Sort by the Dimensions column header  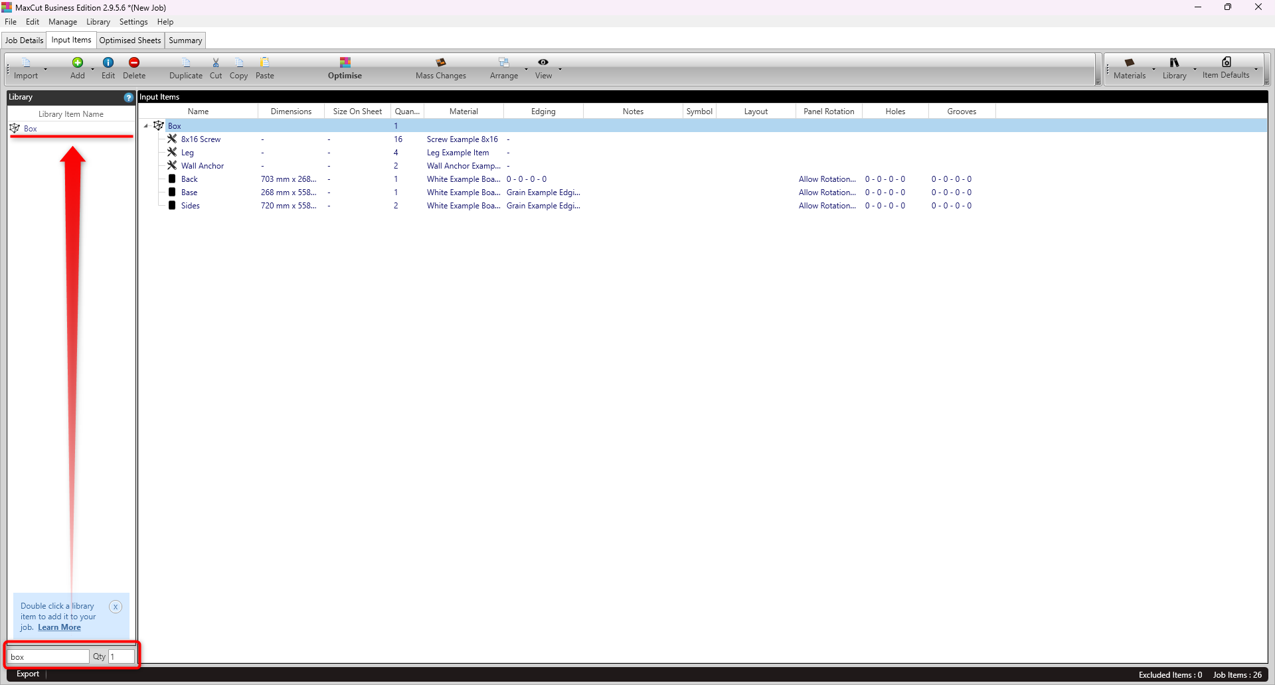[291, 112]
